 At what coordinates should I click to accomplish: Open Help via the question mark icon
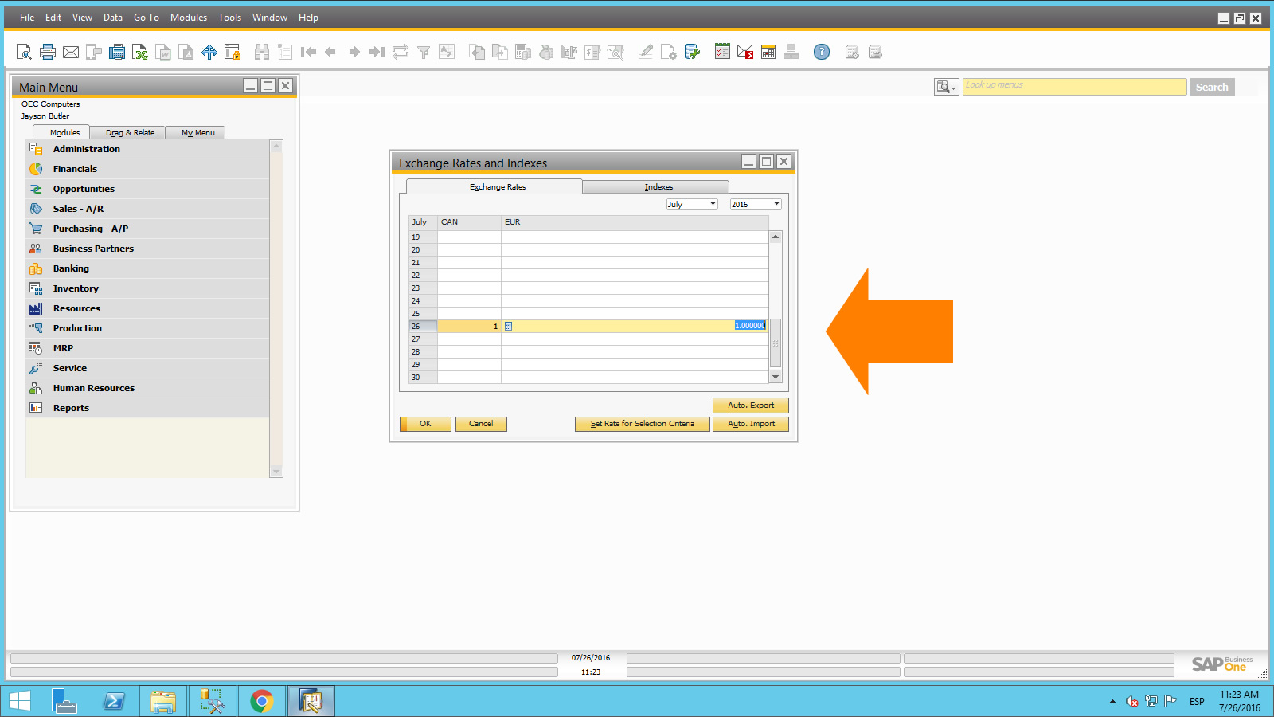coord(822,53)
